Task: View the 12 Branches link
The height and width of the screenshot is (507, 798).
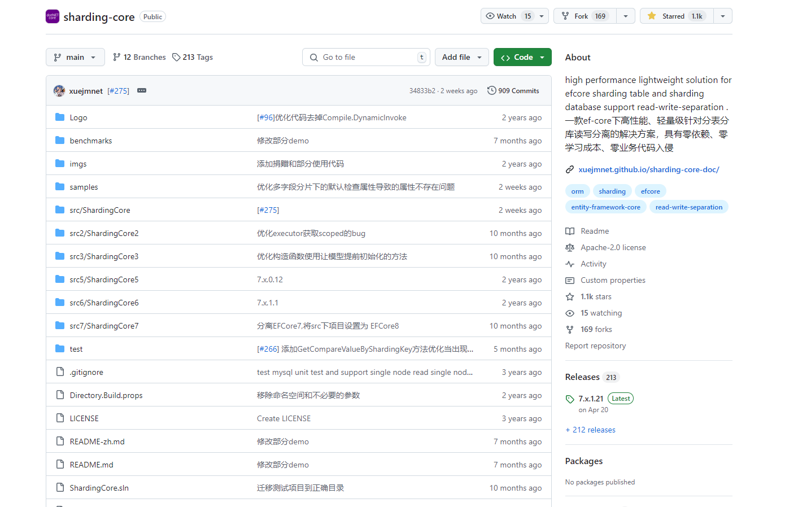Action: (x=139, y=57)
